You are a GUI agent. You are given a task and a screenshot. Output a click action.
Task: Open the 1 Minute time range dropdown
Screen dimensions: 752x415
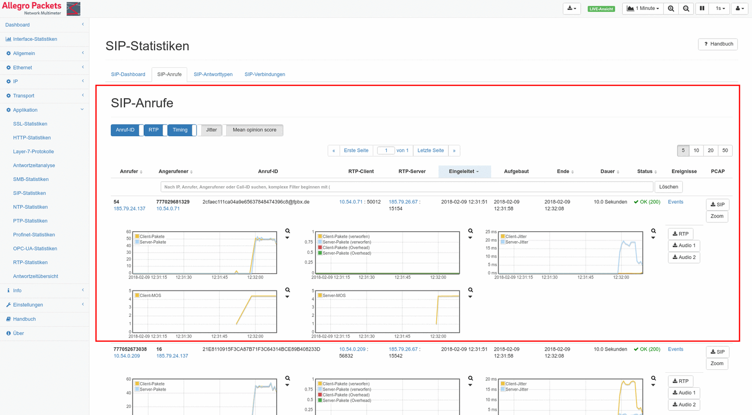(x=642, y=8)
